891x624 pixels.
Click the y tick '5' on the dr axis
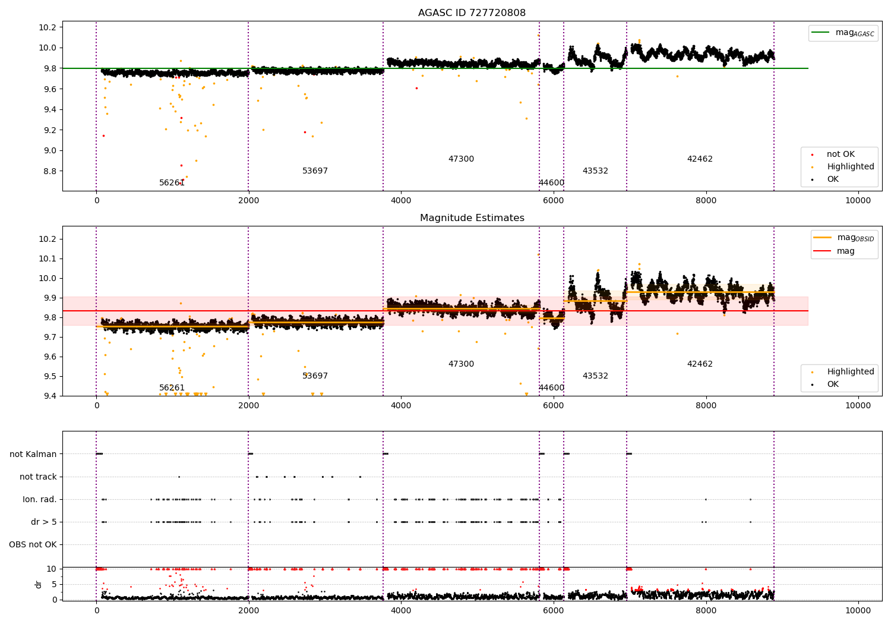[x=55, y=585]
